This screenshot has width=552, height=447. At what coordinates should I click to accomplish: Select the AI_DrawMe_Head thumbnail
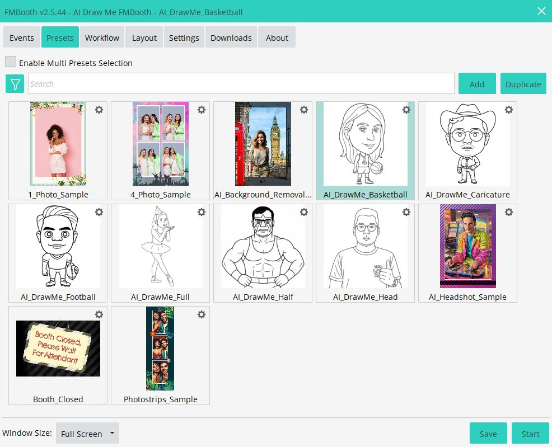tap(366, 246)
